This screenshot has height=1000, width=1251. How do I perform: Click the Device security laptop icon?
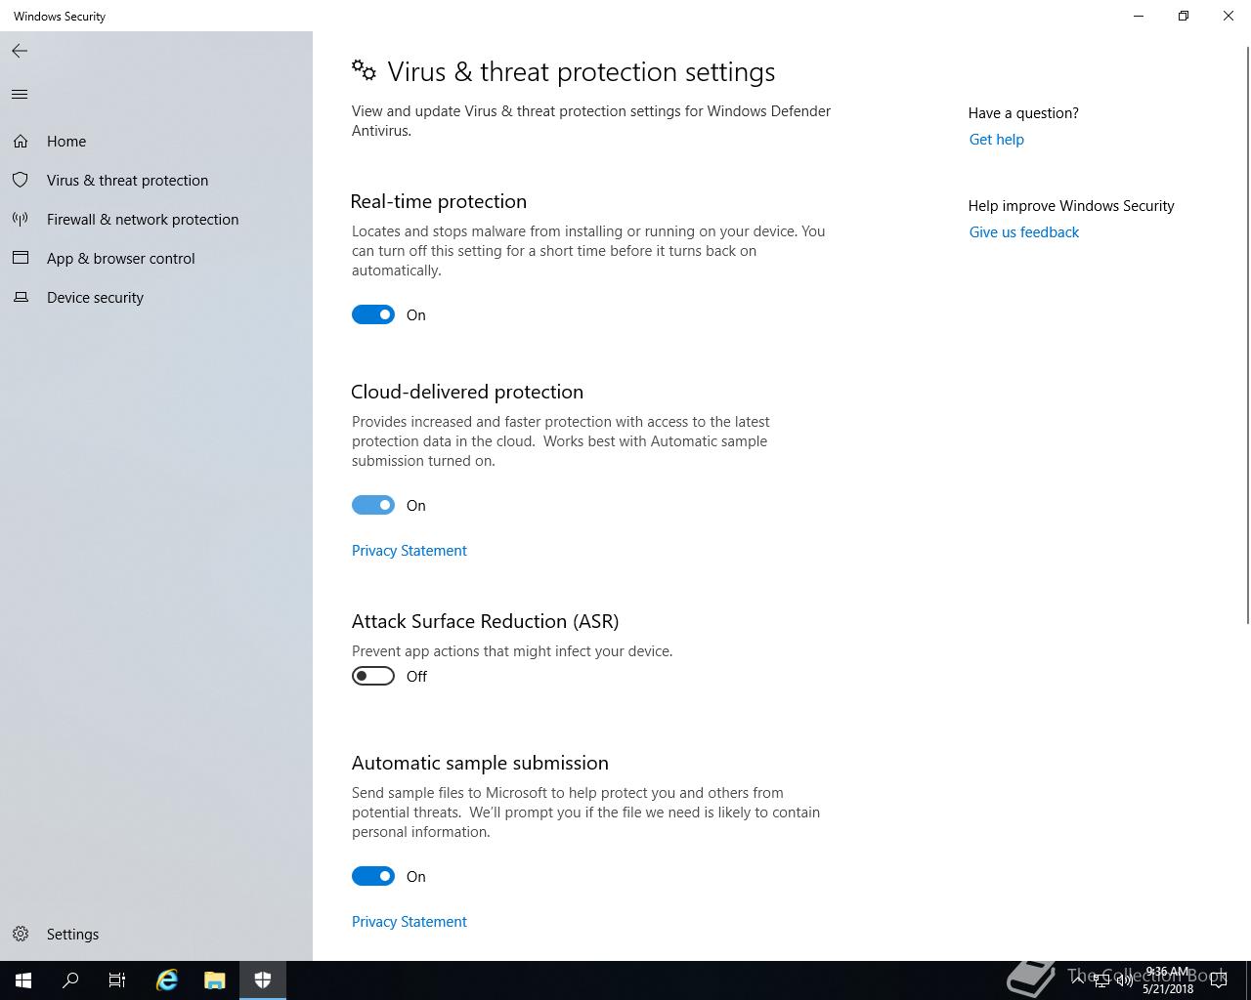(21, 298)
